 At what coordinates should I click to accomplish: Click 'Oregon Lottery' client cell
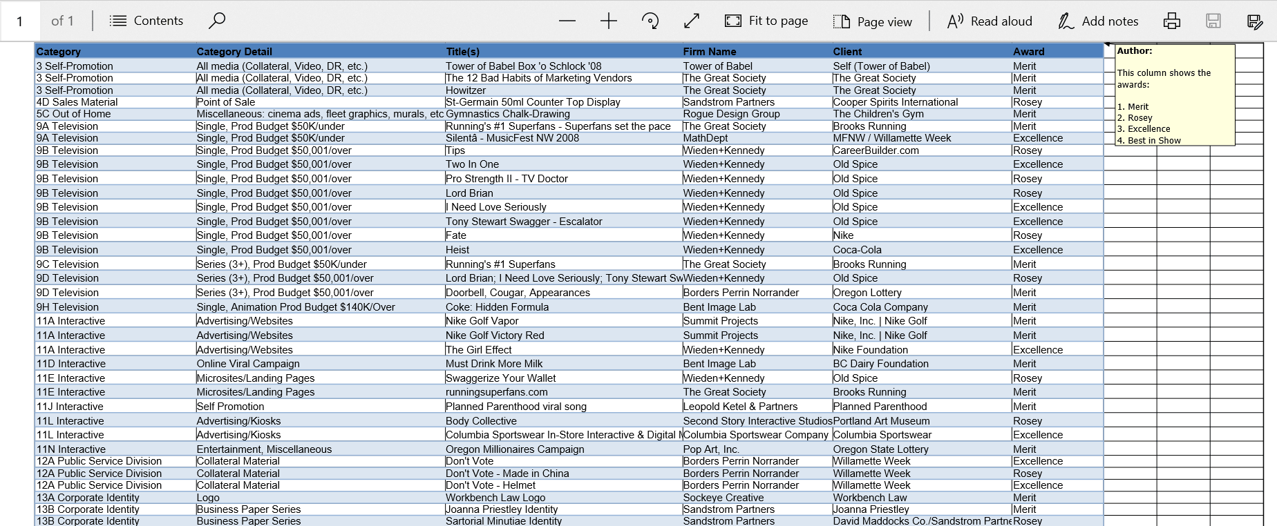point(867,293)
